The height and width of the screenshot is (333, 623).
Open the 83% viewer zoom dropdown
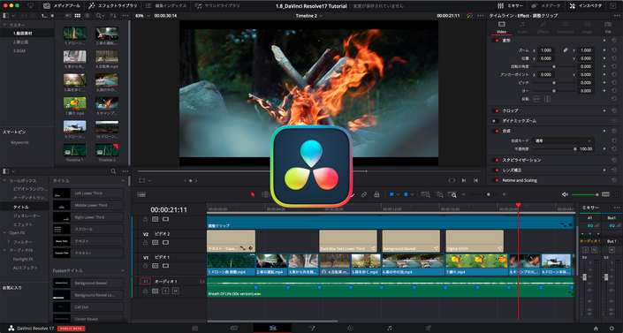click(x=143, y=16)
